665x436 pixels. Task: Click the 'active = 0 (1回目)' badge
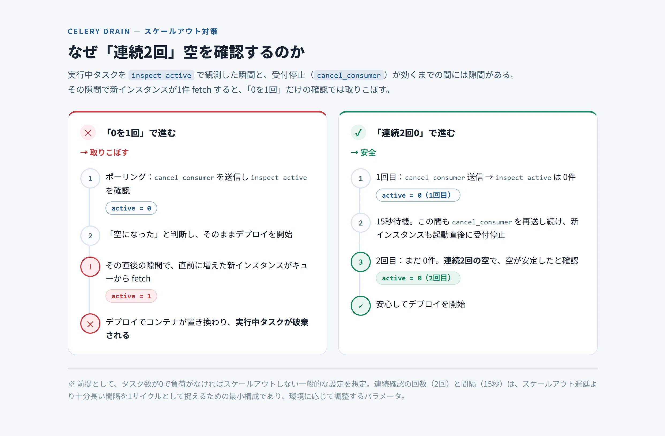tap(418, 195)
